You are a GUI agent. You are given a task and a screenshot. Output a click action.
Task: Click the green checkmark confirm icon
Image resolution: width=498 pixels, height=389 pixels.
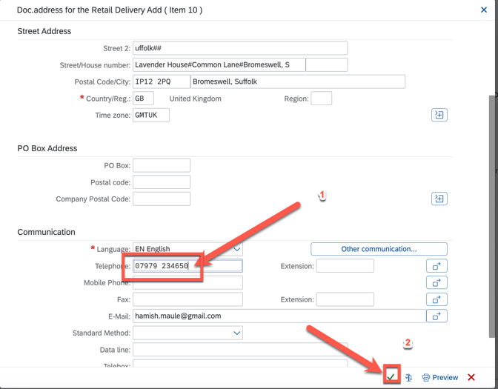coord(391,376)
